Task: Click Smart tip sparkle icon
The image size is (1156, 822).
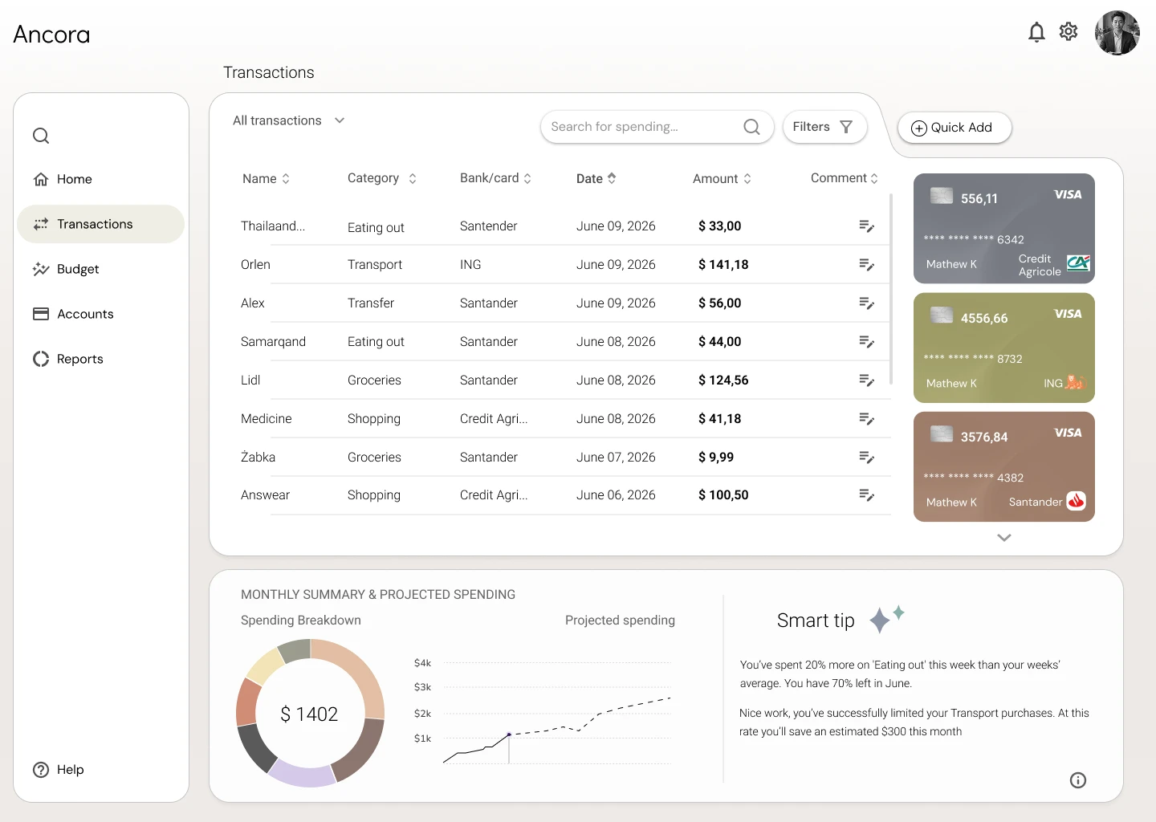Action: click(x=886, y=619)
